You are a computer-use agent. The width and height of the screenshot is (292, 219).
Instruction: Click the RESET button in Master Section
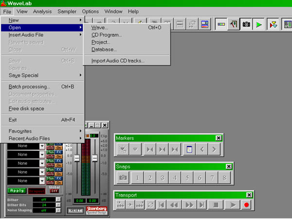(x=75, y=210)
